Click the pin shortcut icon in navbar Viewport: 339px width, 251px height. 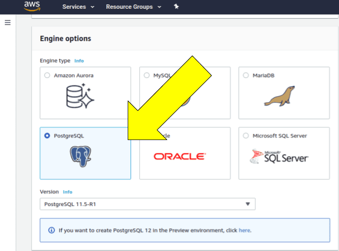coord(176,7)
